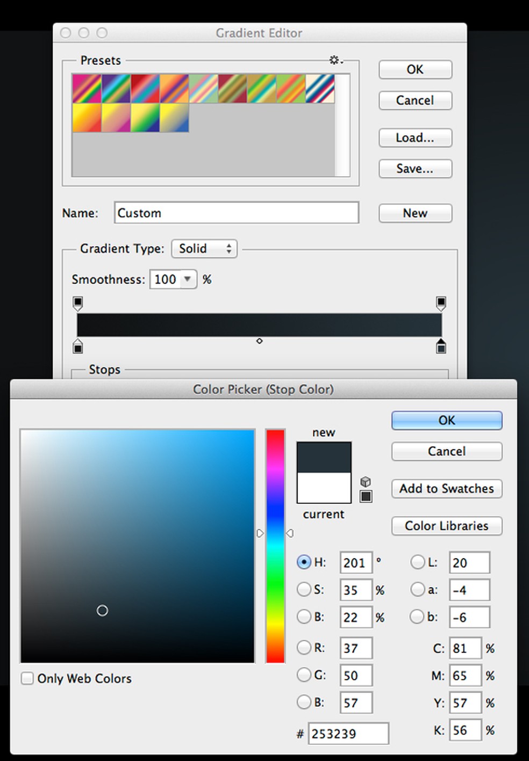
Task: Choose the seventh yellow-green striped gradient preset
Action: [x=261, y=89]
